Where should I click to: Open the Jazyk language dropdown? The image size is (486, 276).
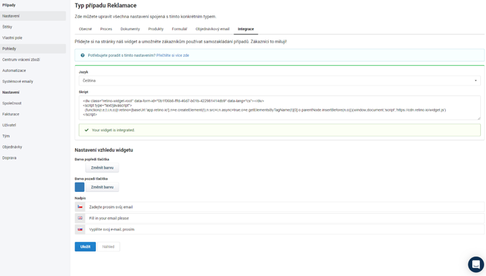coord(279,81)
